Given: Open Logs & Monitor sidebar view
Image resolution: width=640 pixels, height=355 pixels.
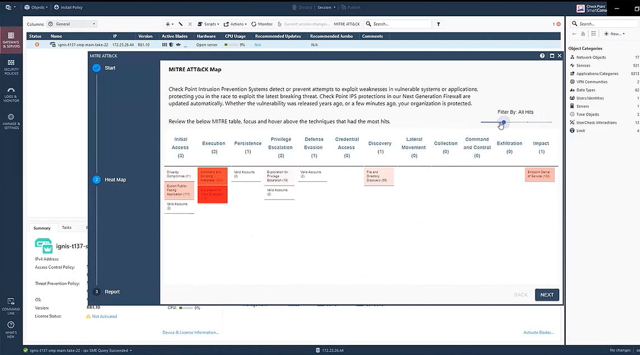Looking at the screenshot, I should click(x=11, y=95).
